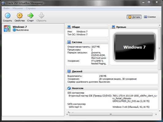Click the Видеопамять label

point(75,76)
